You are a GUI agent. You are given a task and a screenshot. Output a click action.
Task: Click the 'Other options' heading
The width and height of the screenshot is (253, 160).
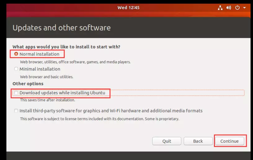tap(28, 84)
